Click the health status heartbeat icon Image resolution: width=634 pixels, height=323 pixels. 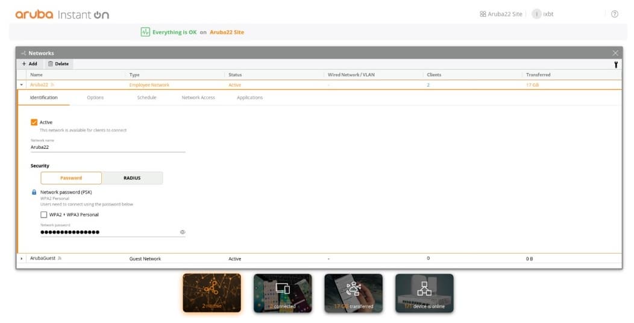coord(145,32)
